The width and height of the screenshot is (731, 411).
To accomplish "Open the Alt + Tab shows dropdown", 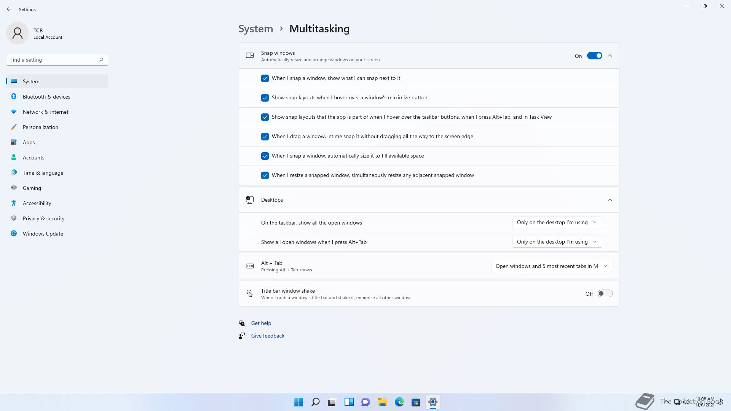I will pyautogui.click(x=551, y=266).
